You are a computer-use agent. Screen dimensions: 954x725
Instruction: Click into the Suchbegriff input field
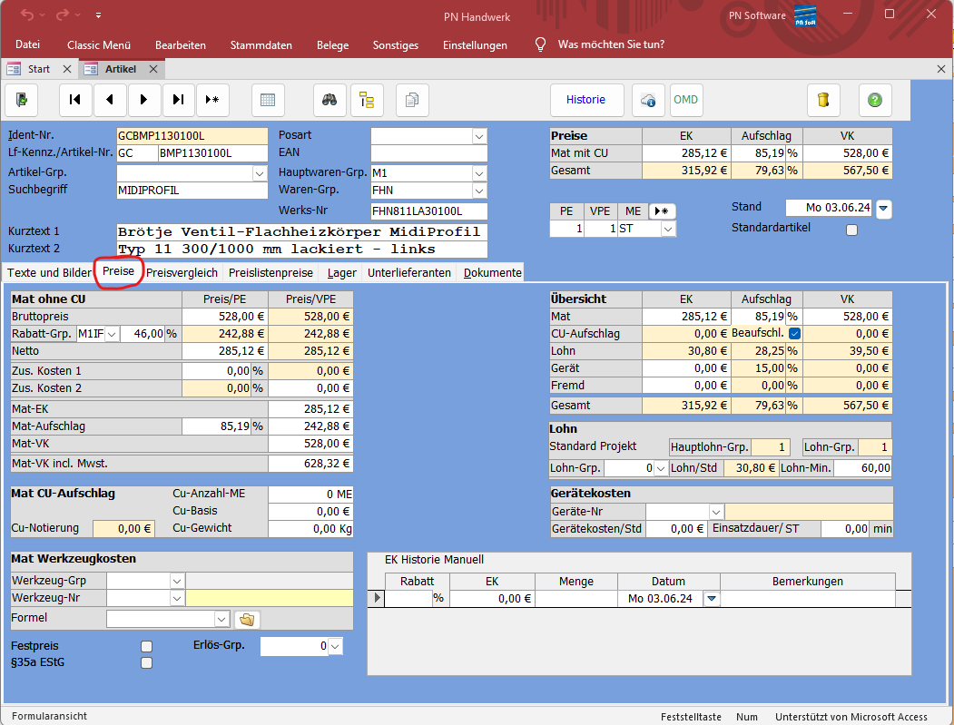[192, 191]
